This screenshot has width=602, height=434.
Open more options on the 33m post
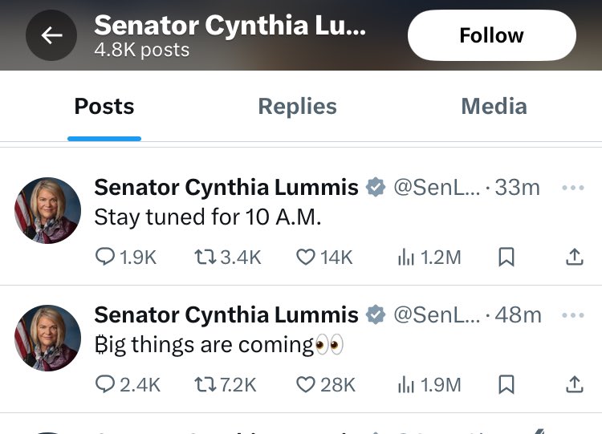pyautogui.click(x=573, y=188)
